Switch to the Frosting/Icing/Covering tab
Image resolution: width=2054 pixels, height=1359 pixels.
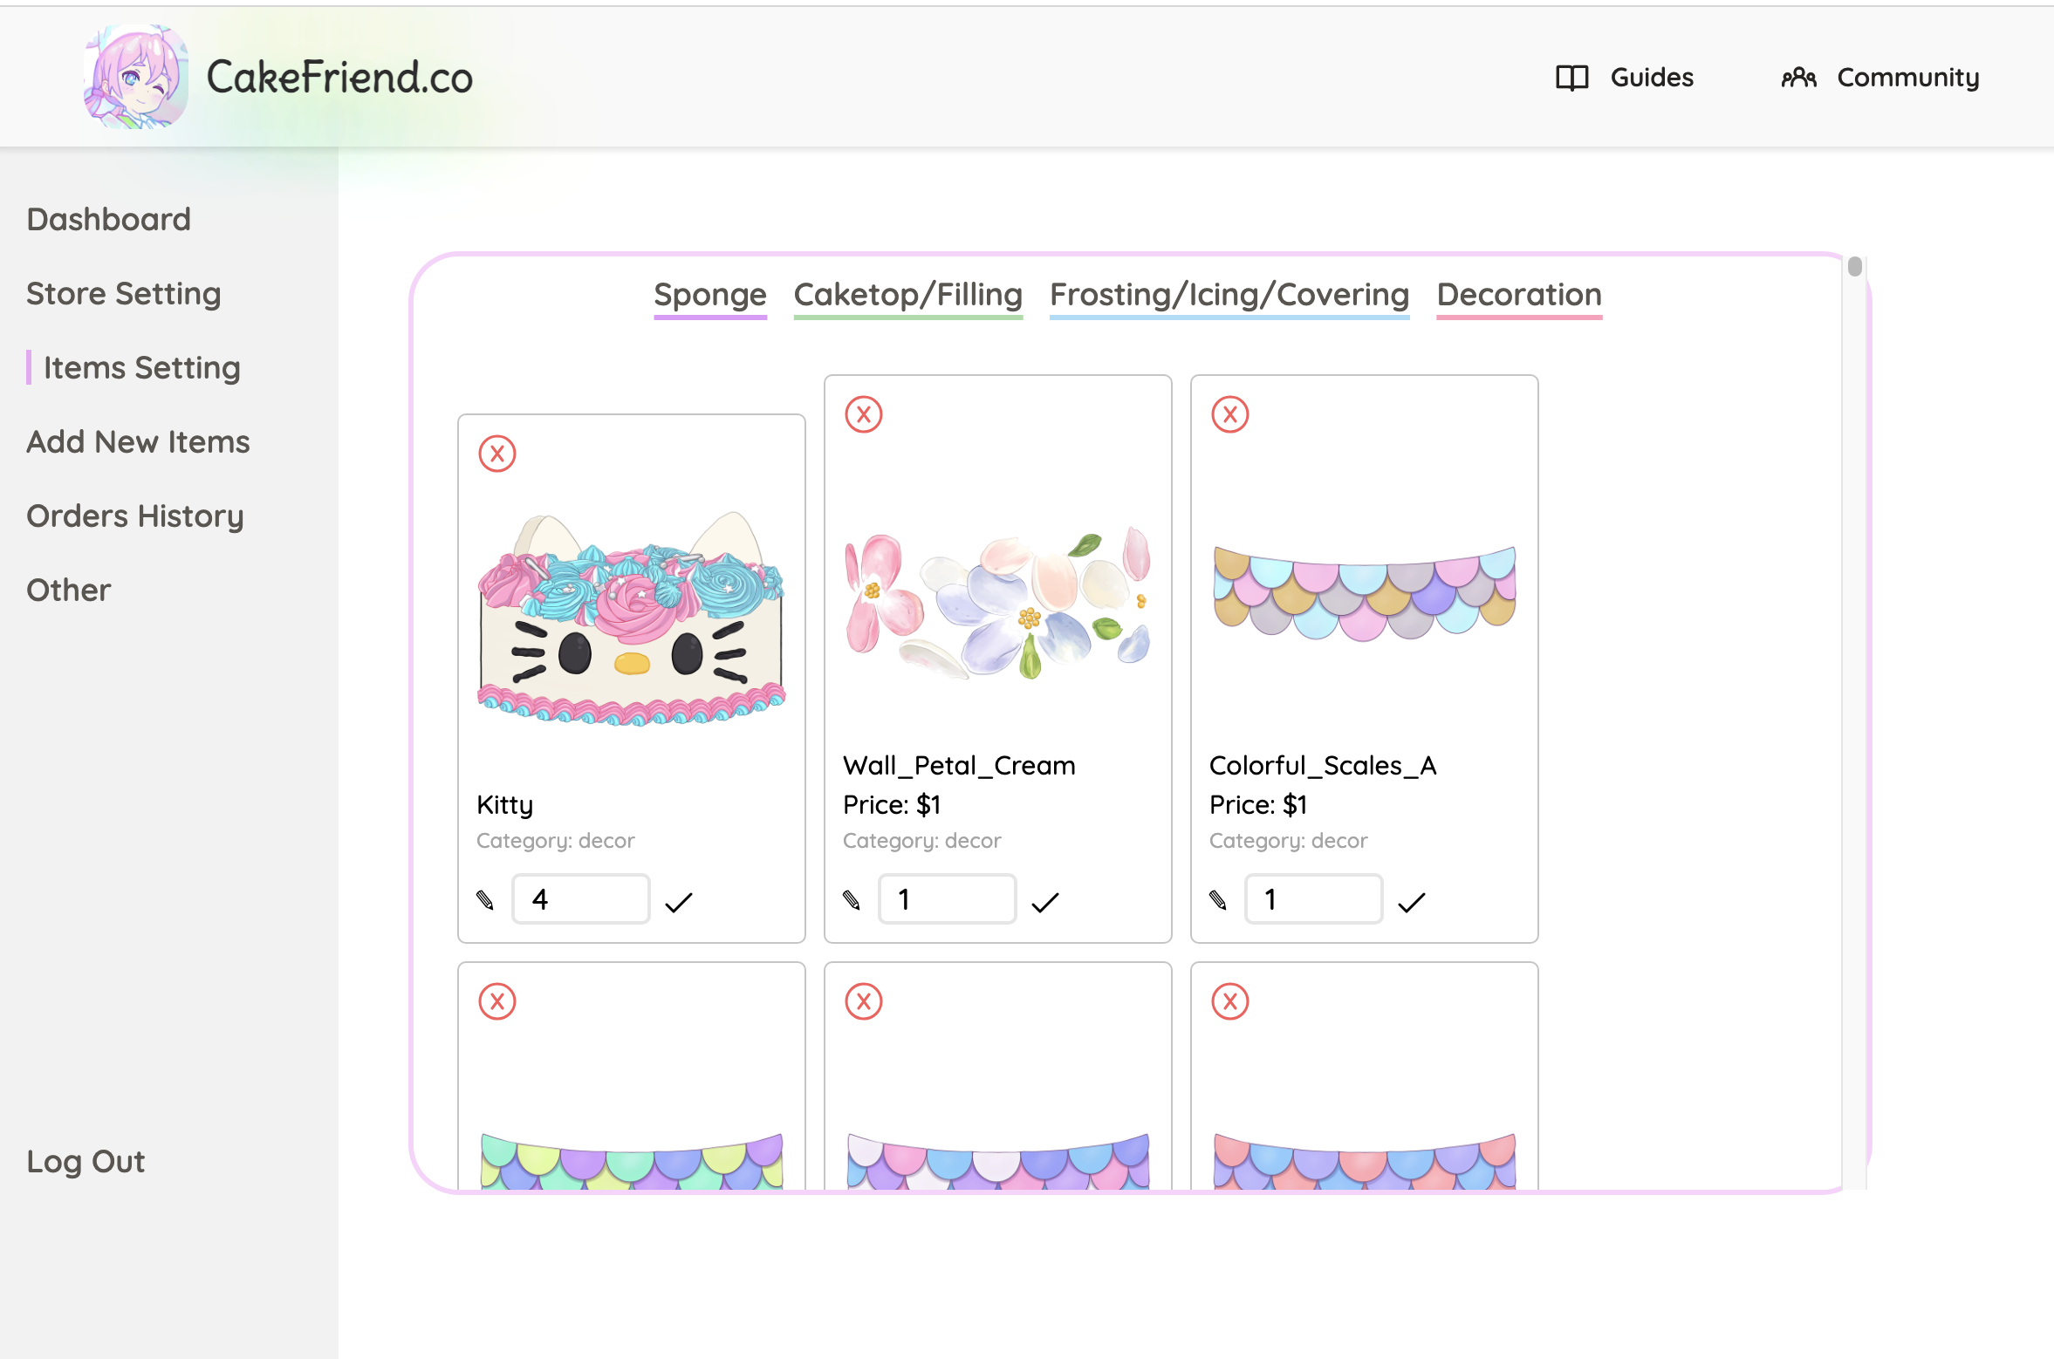click(x=1229, y=295)
